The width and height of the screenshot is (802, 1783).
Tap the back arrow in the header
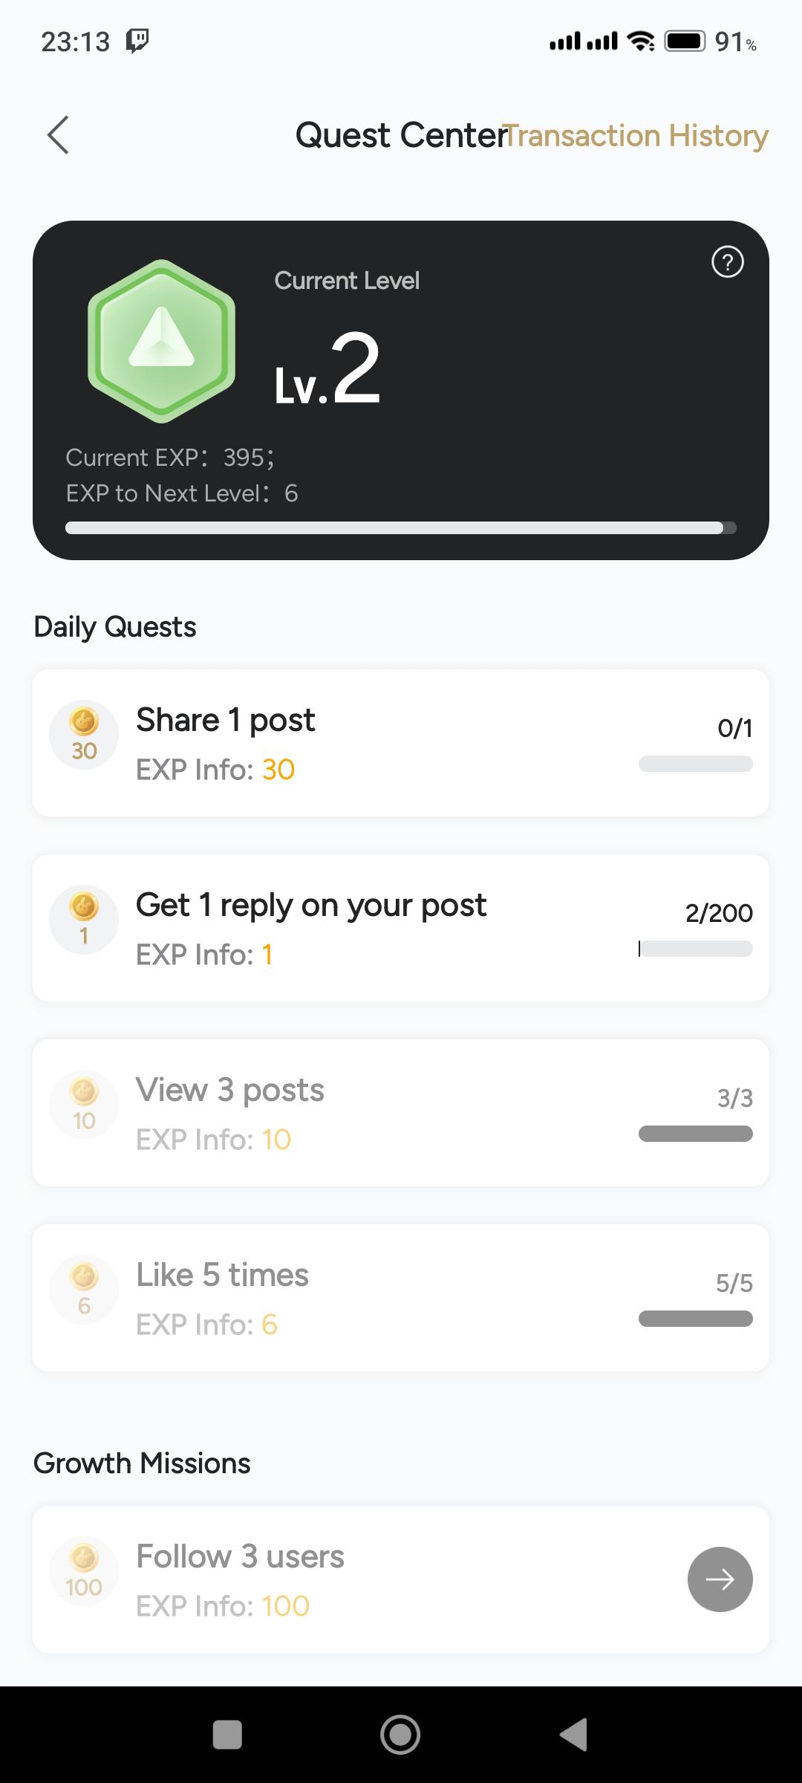tap(58, 135)
